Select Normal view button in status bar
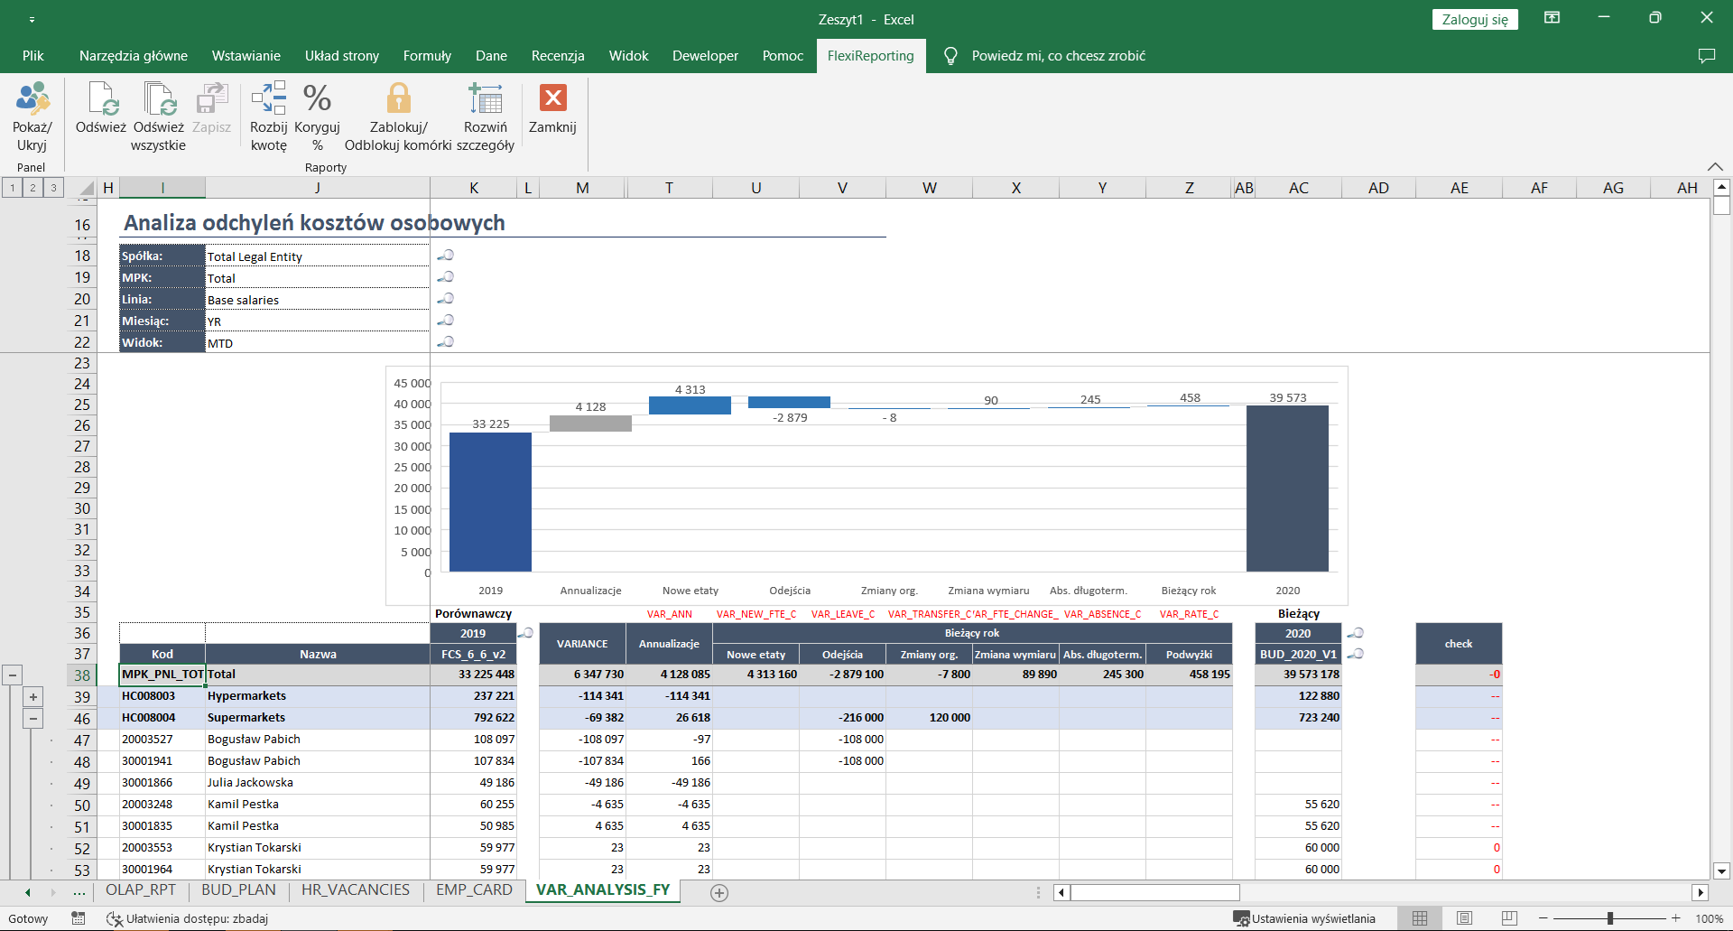This screenshot has width=1733, height=931. pos(1420,918)
